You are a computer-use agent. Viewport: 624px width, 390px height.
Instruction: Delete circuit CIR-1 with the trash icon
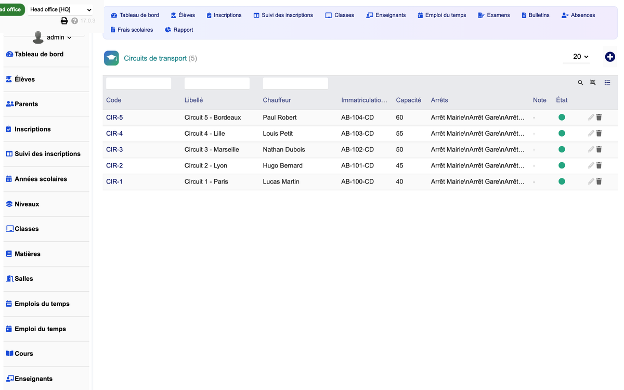[599, 182]
